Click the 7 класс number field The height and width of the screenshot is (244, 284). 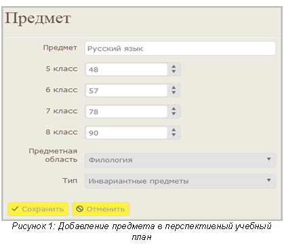(x=126, y=112)
